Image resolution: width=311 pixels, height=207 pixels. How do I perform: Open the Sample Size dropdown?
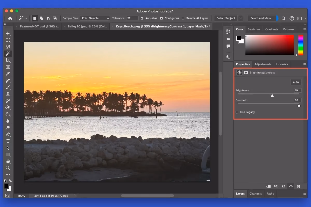point(95,18)
